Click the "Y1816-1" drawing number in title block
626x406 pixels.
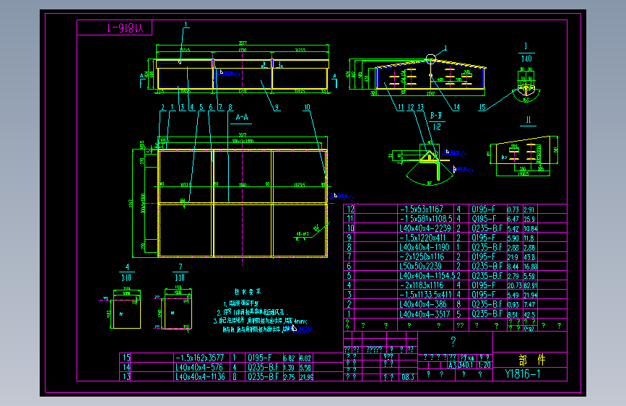pyautogui.click(x=523, y=374)
